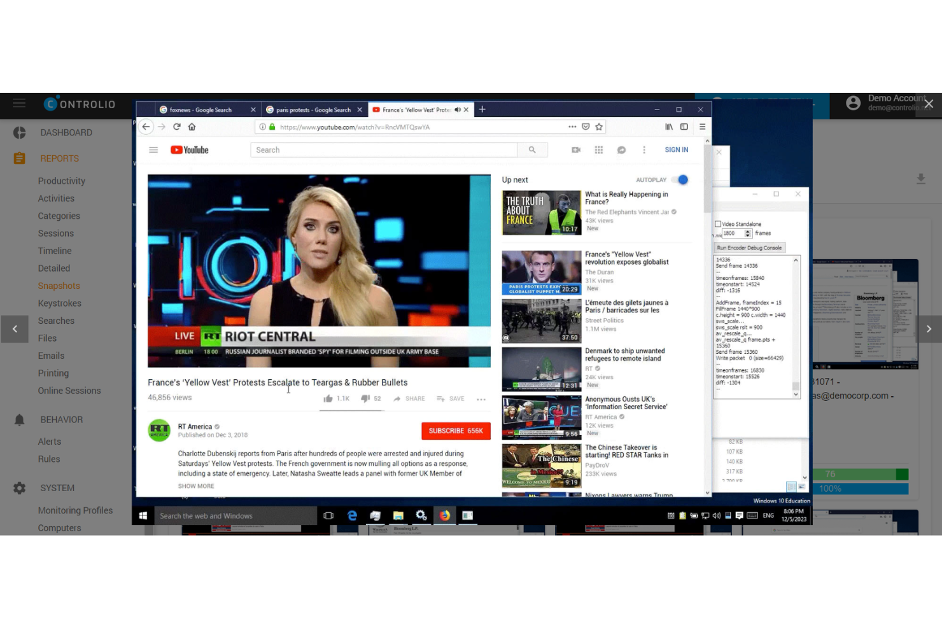Open the YouTube settings three-dot menu
The height and width of the screenshot is (628, 942).
point(644,150)
